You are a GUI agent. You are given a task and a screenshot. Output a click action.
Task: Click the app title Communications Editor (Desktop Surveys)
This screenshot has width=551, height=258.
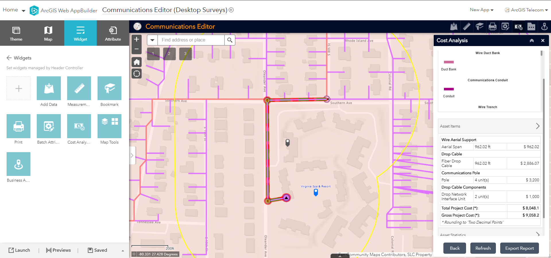click(x=165, y=10)
